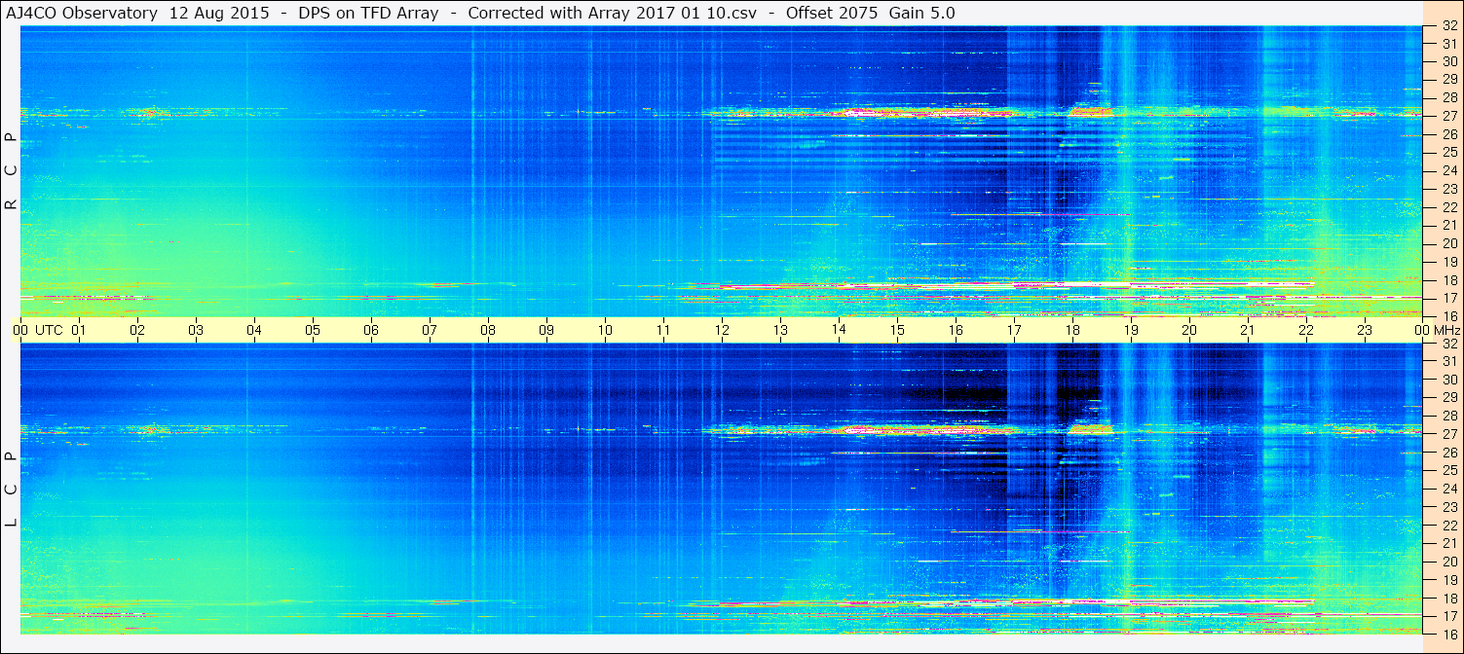Click the 29 MHz label on LCP panel scale
This screenshot has width=1464, height=654.
tap(1449, 398)
